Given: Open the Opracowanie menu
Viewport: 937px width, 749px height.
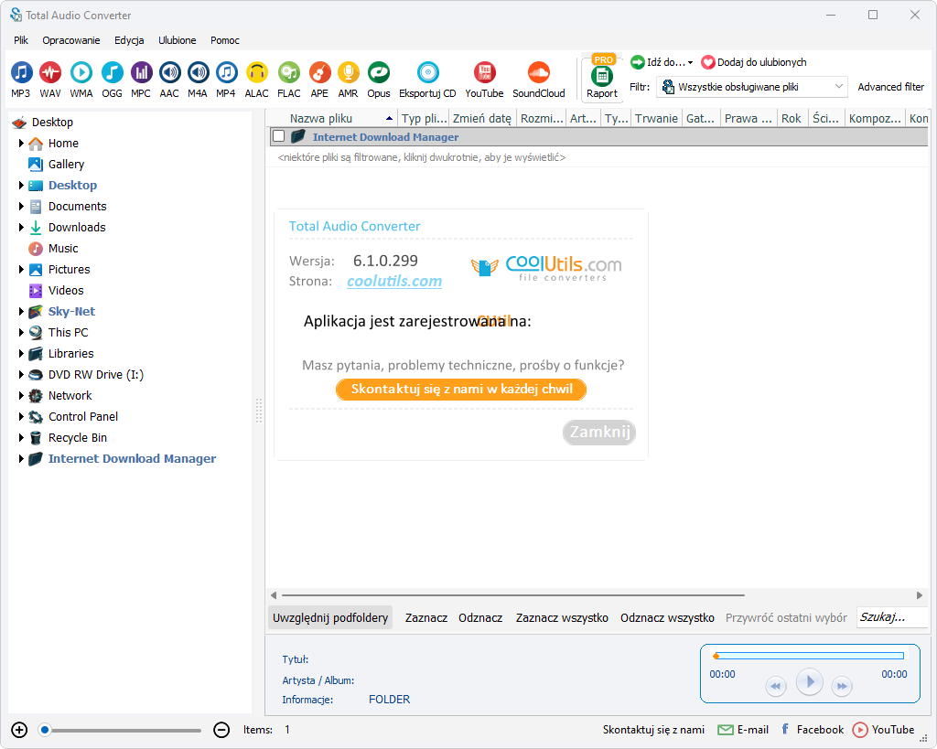Looking at the screenshot, I should click(x=71, y=40).
